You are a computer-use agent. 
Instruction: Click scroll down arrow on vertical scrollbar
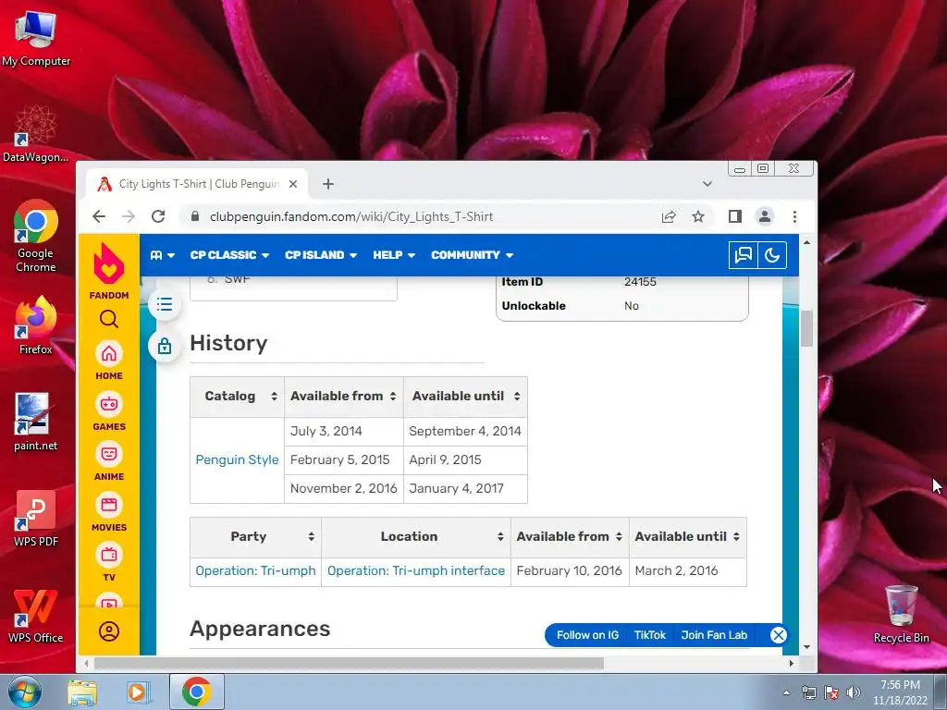click(x=806, y=646)
